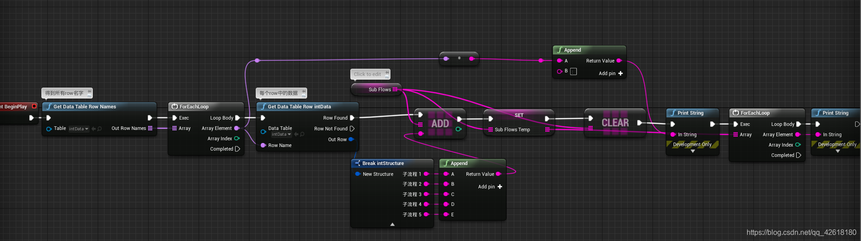Click ADD node green index output pin
Screen dimensions: 861x241
pyautogui.click(x=458, y=129)
